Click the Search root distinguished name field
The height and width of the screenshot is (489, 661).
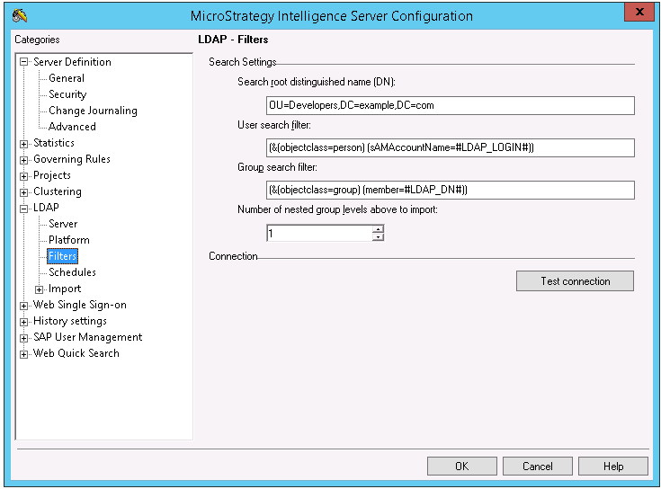click(x=450, y=105)
